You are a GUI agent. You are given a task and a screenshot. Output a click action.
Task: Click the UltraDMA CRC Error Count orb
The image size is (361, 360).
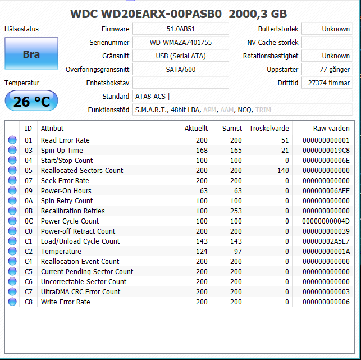(12, 292)
